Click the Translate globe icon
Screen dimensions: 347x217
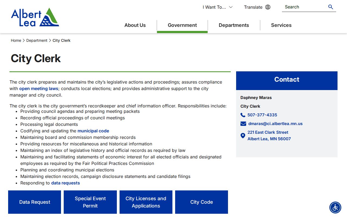pyautogui.click(x=268, y=7)
